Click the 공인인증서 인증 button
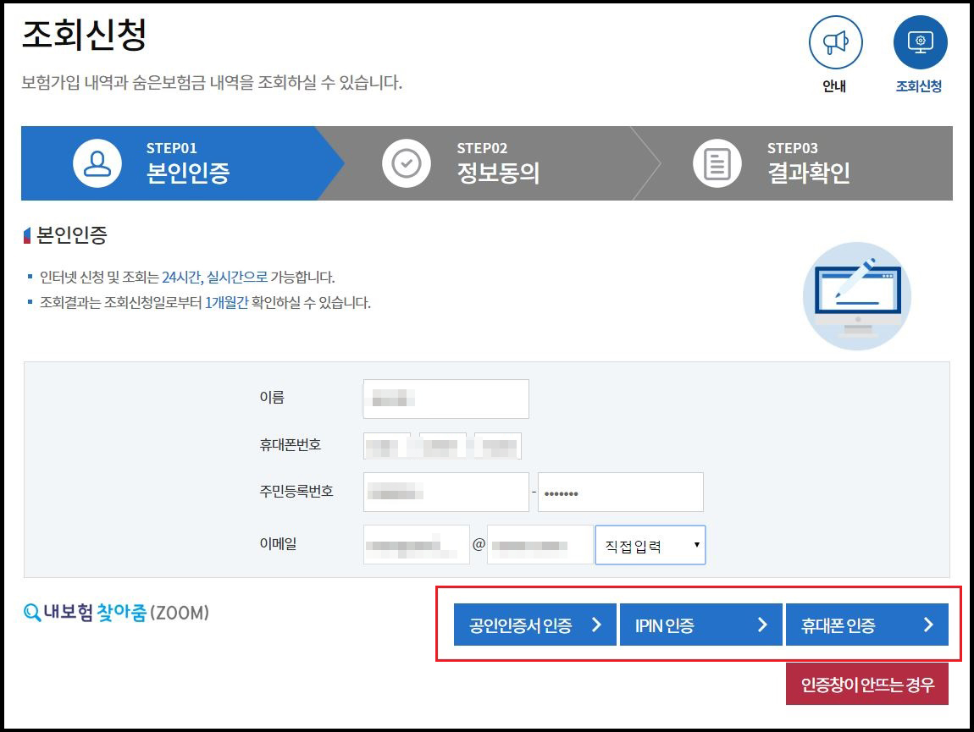Screen dimensions: 974x732 534,625
